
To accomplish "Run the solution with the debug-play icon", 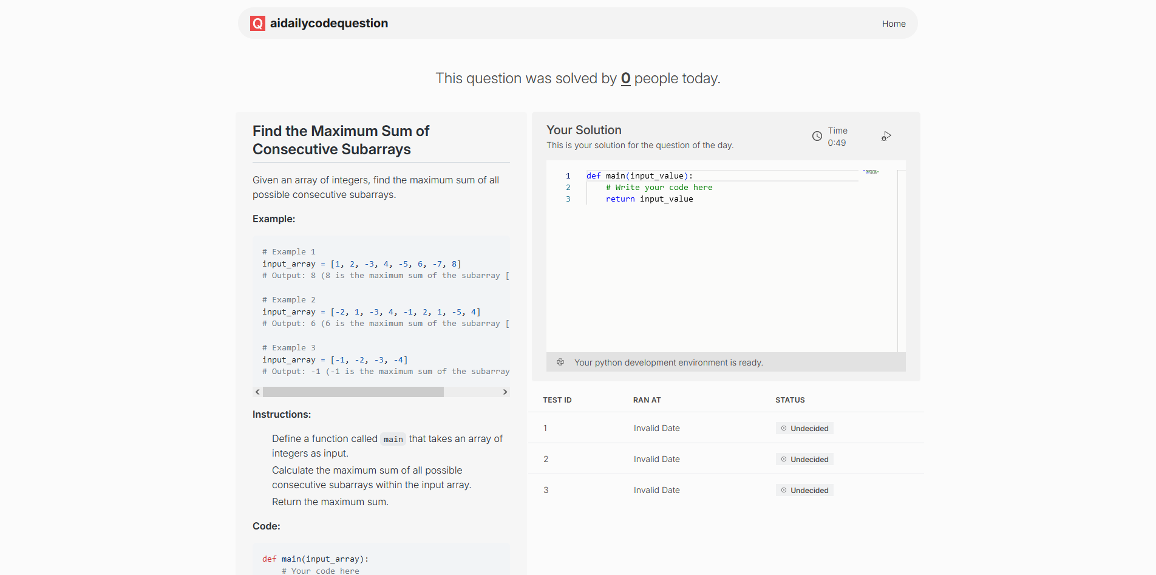I will [886, 136].
